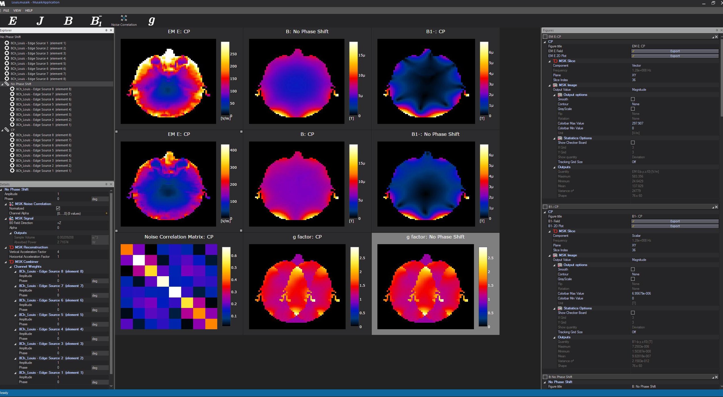Open the VIEW menu
This screenshot has height=397, width=723.
17,10
